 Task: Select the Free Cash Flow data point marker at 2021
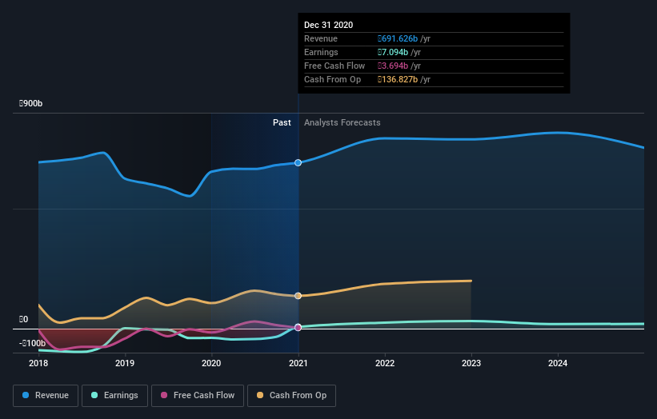298,327
